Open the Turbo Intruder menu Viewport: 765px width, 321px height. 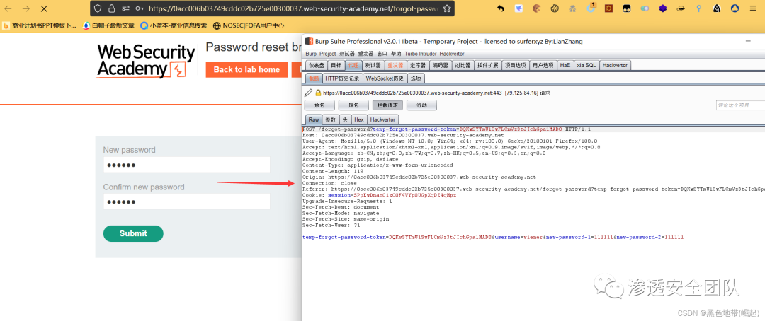point(421,54)
